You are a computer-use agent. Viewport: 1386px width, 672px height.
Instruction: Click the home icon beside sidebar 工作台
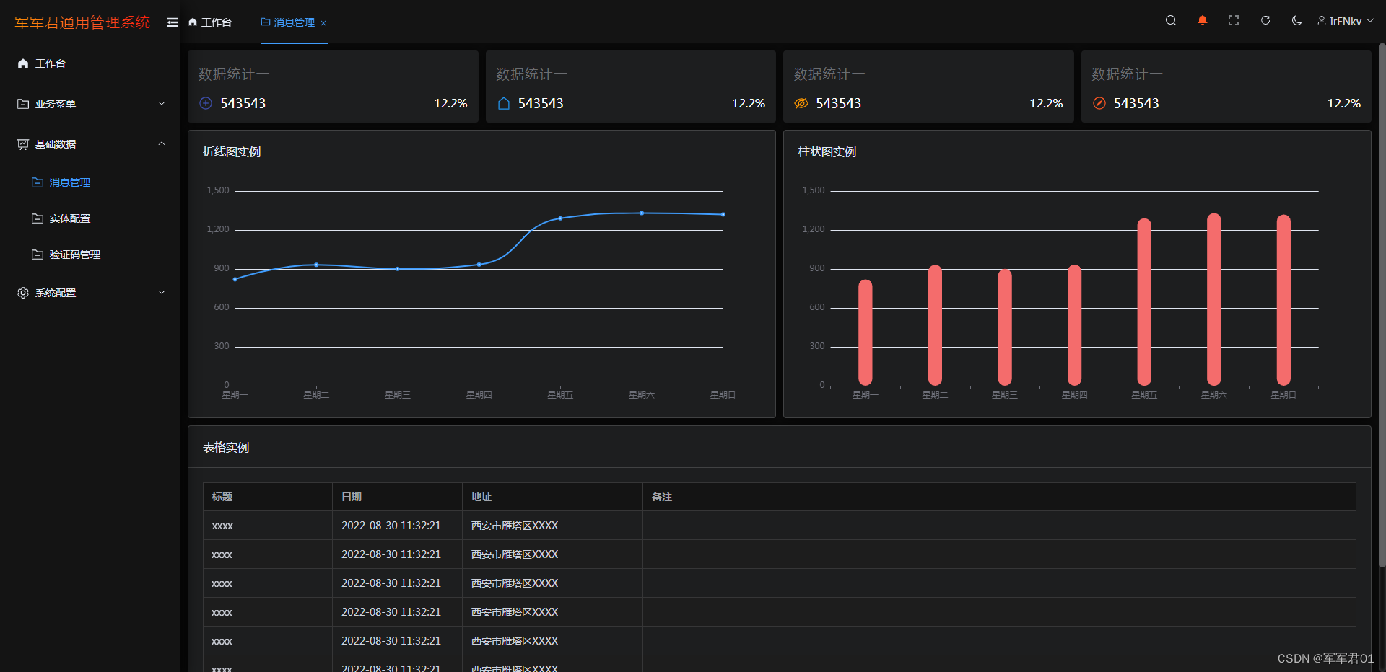[x=23, y=63]
